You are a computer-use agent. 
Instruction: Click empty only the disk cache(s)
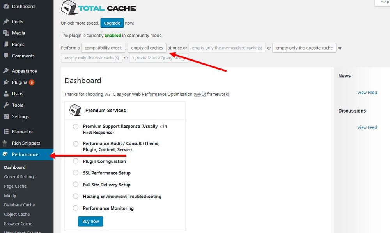pyautogui.click(x=92, y=58)
